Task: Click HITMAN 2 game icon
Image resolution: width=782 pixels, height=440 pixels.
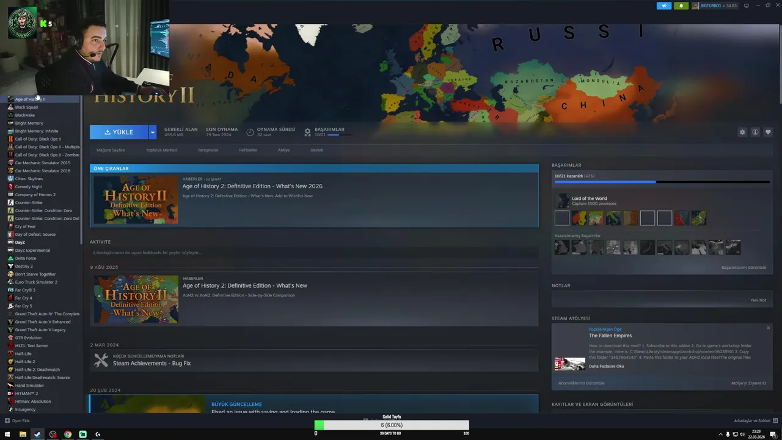Action: [10, 393]
